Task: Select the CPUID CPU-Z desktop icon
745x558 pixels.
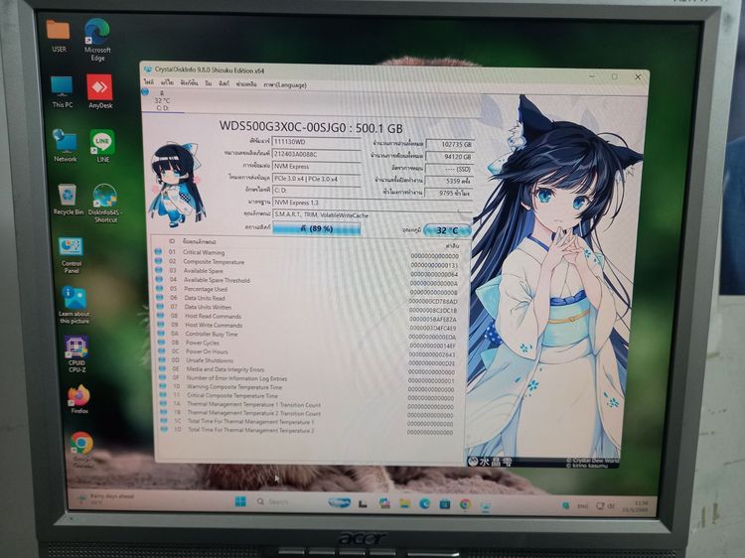Action: (76, 354)
